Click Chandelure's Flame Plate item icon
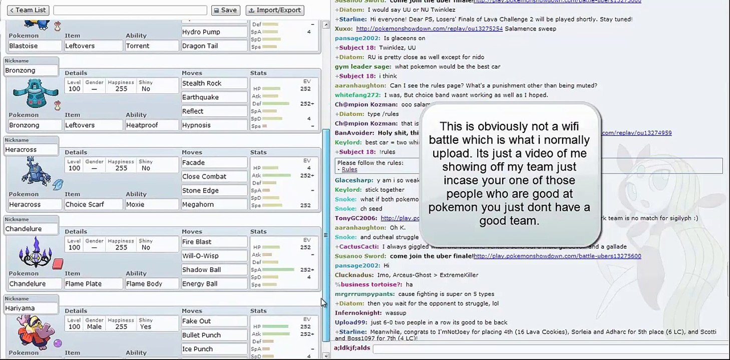This screenshot has height=360, width=730. 58,263
